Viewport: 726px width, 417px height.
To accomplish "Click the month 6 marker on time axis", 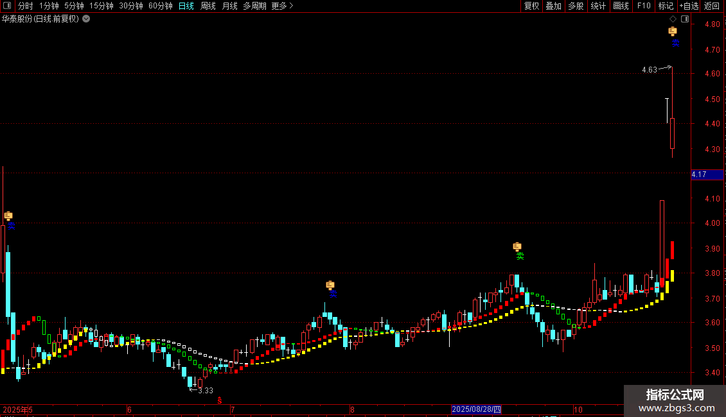I will coord(129,409).
